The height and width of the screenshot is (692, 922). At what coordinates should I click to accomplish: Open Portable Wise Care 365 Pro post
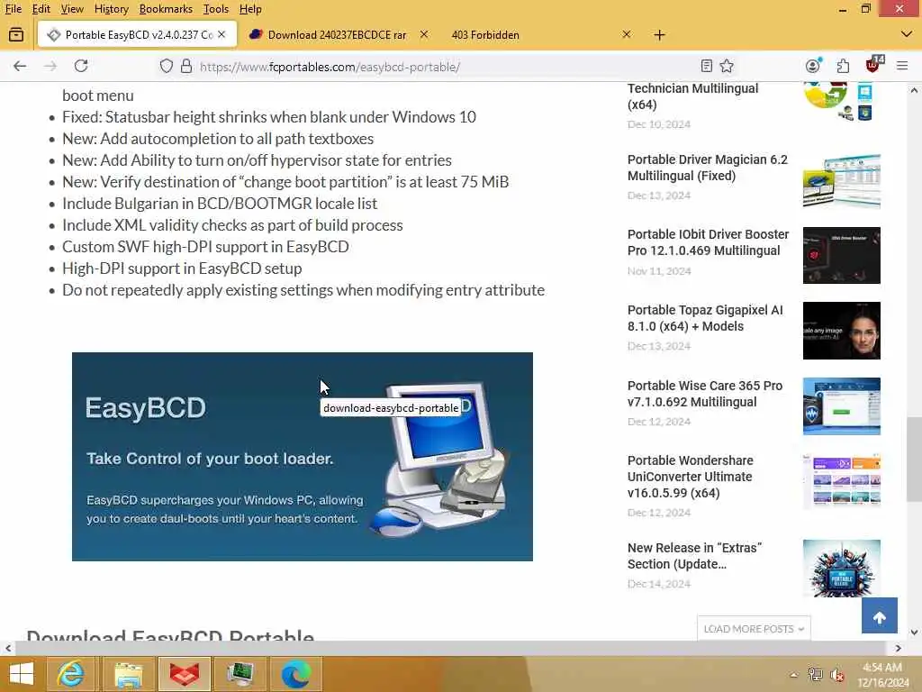point(704,394)
